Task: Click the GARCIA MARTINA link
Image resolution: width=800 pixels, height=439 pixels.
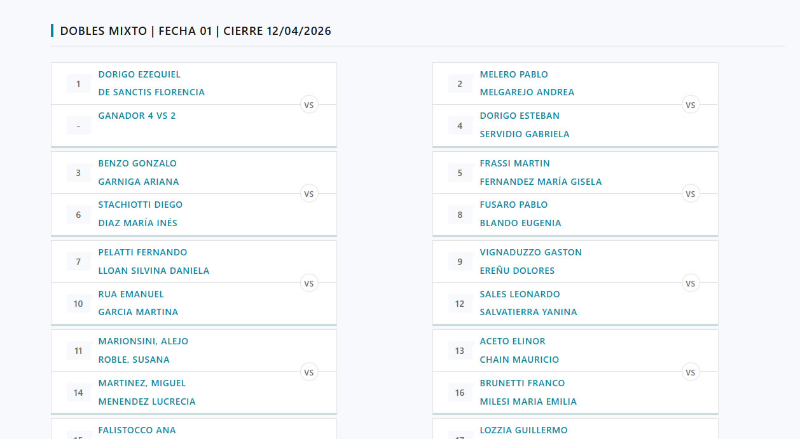Action: [138, 312]
